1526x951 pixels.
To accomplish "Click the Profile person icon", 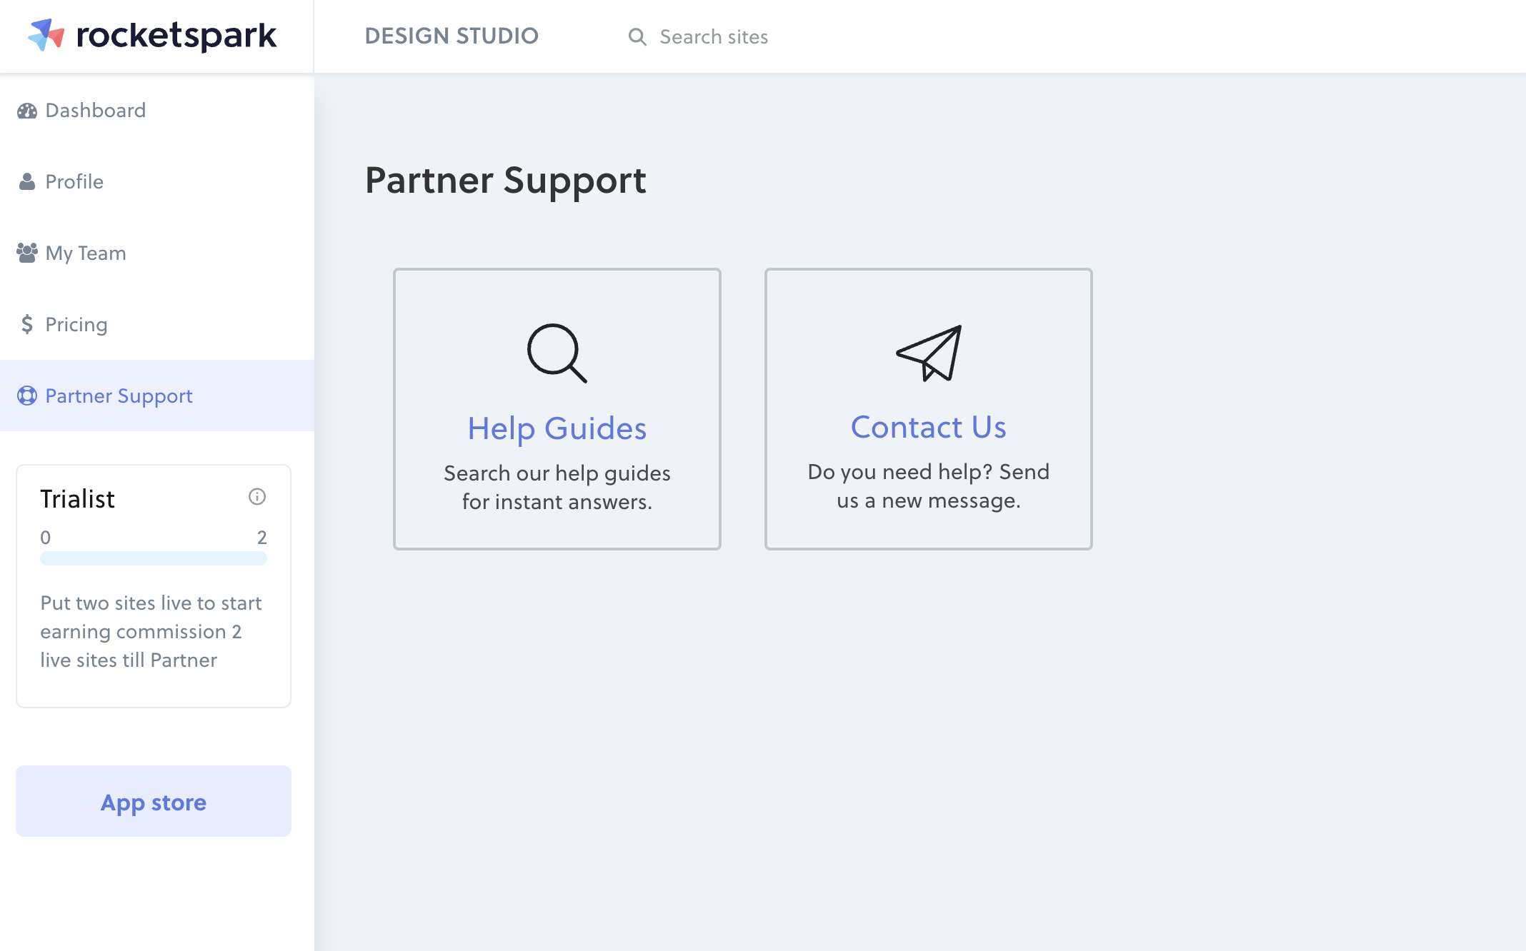I will coord(27,181).
